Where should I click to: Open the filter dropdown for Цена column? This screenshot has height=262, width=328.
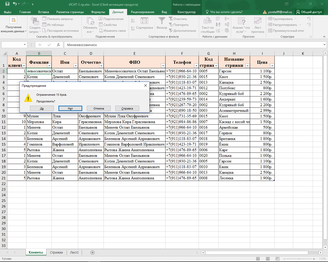pyautogui.click(x=272, y=66)
